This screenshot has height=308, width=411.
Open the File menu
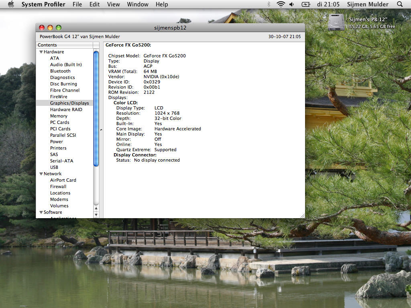tap(77, 4)
